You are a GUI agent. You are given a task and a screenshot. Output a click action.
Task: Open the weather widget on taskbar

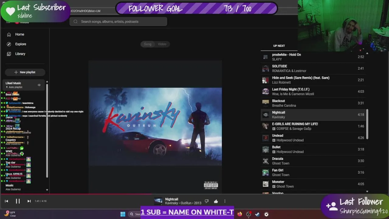click(10, 214)
